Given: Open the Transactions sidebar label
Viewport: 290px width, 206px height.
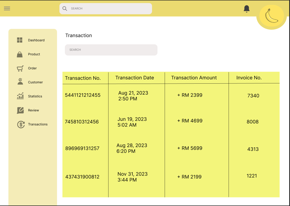Looking at the screenshot, I should click(x=38, y=124).
